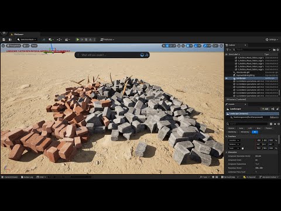This screenshot has height=211, width=281.
Task: Click the Add content (cube plus) icon
Action: pos(51,40)
